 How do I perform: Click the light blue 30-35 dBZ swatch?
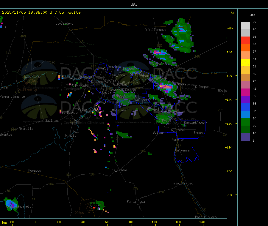(245, 115)
